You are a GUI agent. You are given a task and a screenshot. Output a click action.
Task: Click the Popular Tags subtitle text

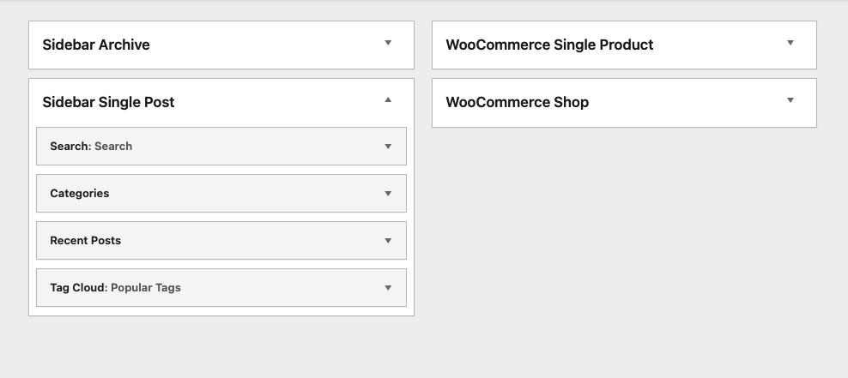146,288
